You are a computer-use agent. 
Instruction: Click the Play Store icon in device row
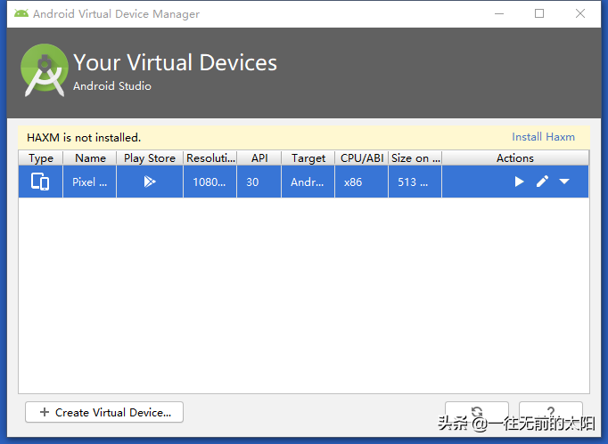coord(149,182)
